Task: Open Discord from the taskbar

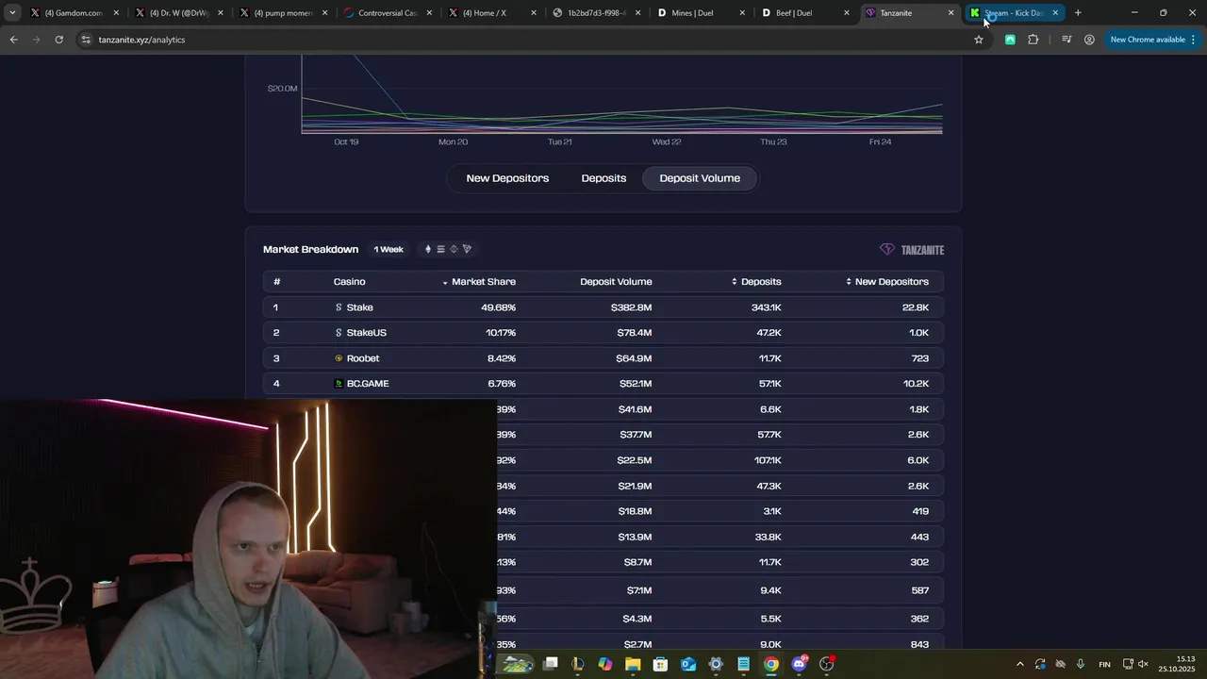Action: (x=800, y=664)
